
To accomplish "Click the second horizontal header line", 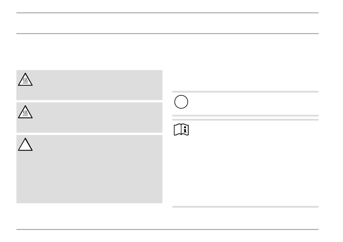I will 167,33.
